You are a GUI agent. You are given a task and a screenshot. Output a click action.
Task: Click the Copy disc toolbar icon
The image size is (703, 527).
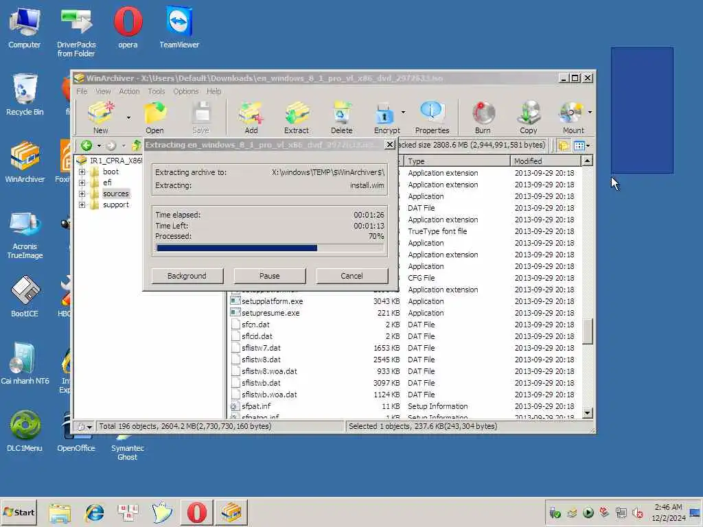(528, 117)
